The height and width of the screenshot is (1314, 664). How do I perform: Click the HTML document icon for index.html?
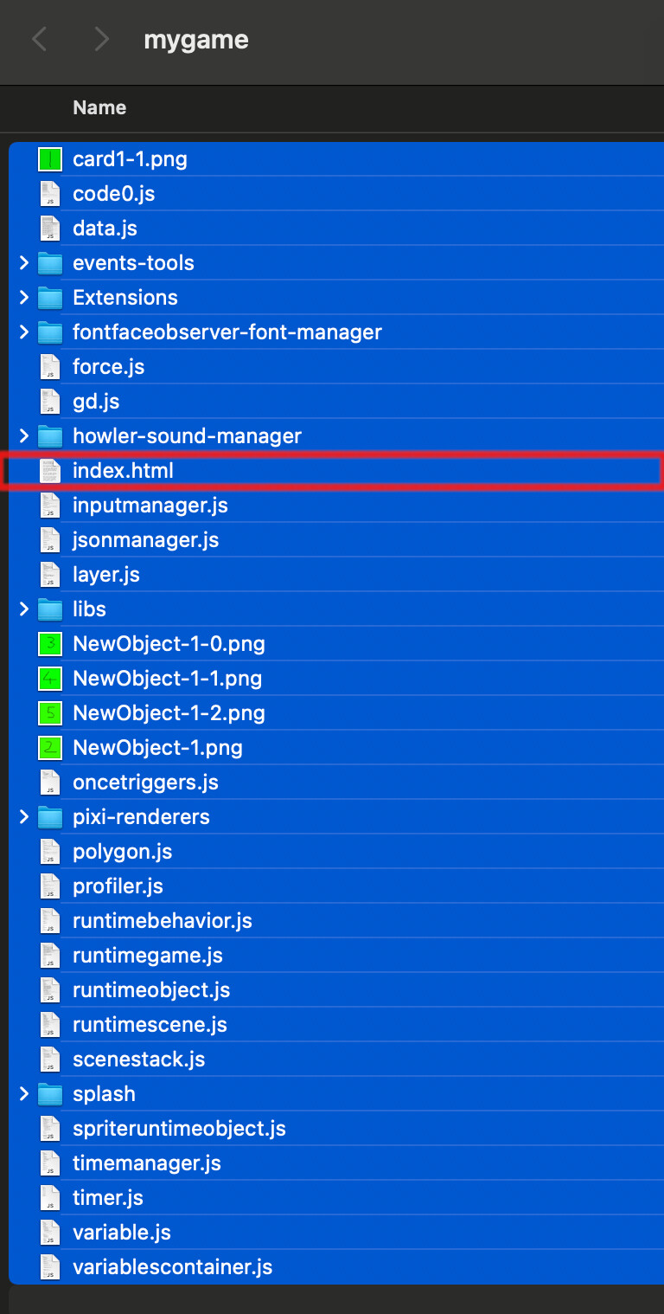coord(49,470)
